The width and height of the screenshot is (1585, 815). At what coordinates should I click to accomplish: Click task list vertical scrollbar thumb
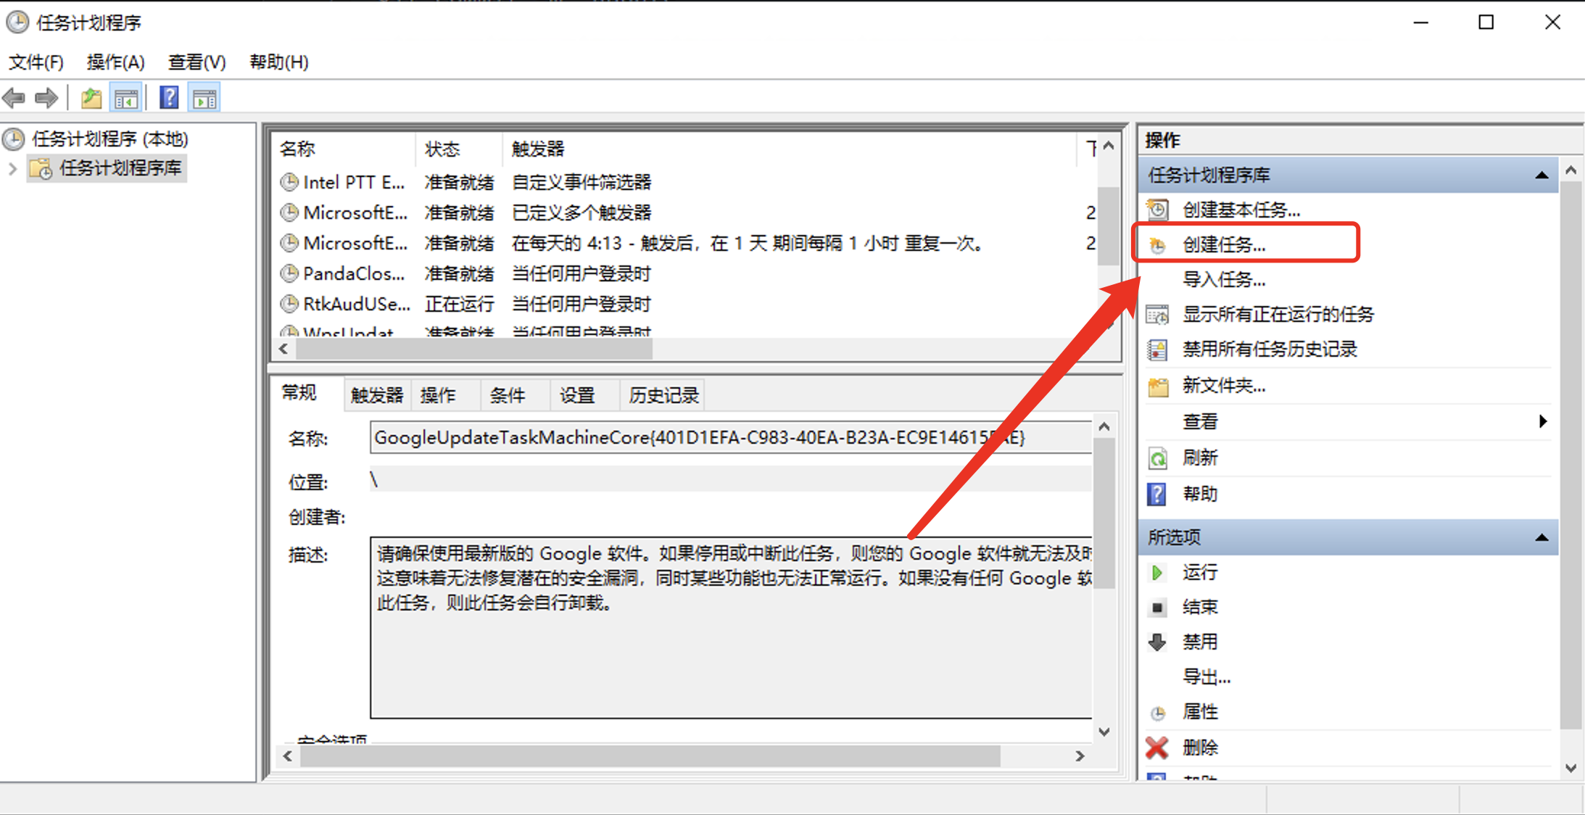(1109, 226)
